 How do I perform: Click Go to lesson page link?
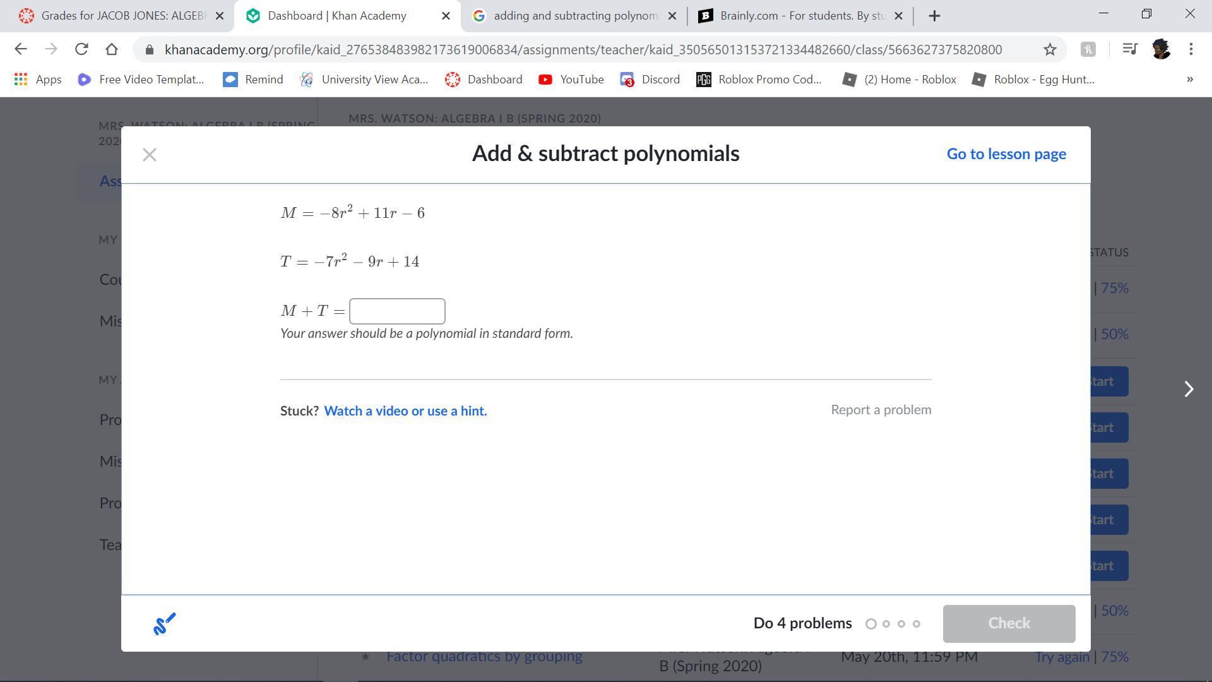coord(1006,154)
